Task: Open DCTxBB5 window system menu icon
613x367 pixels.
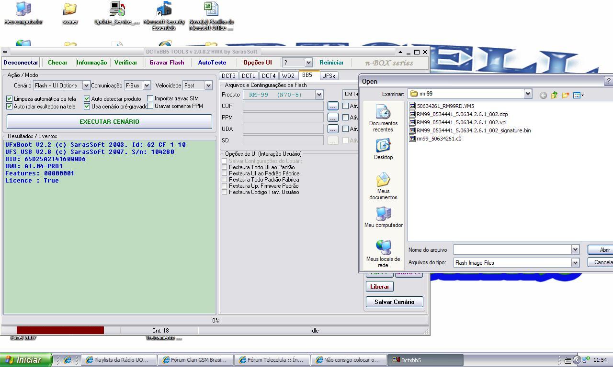Action: click(x=5, y=52)
